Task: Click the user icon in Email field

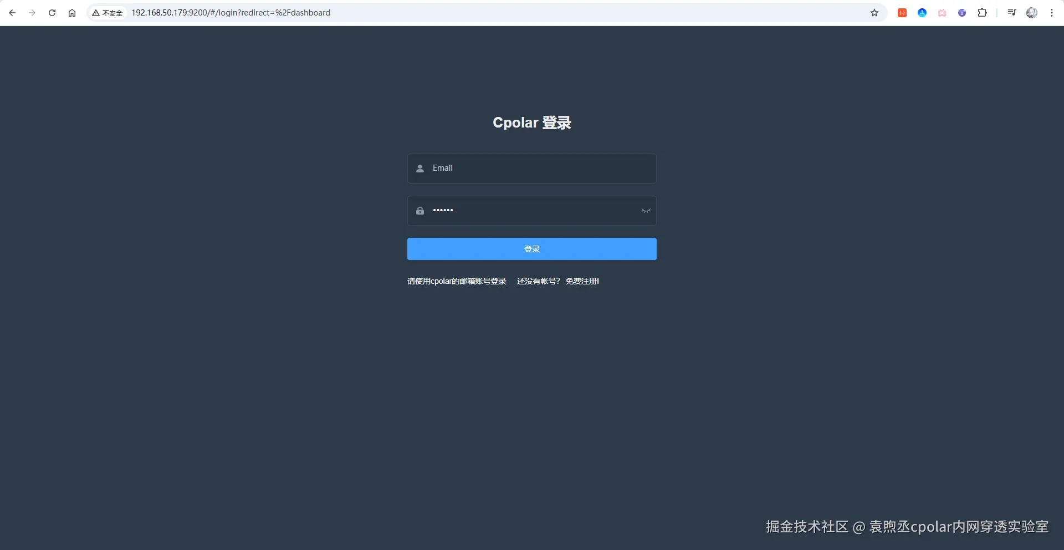Action: click(x=420, y=169)
